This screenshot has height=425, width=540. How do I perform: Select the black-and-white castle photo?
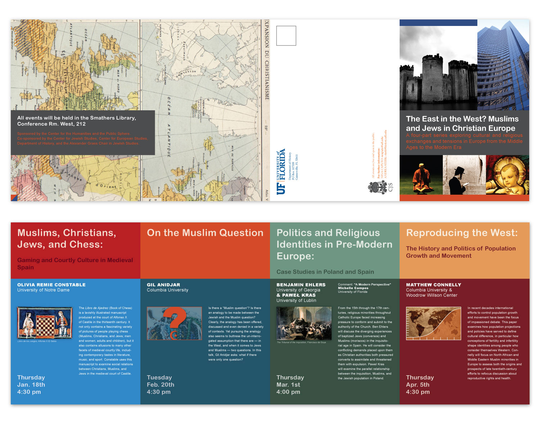(x=438, y=68)
